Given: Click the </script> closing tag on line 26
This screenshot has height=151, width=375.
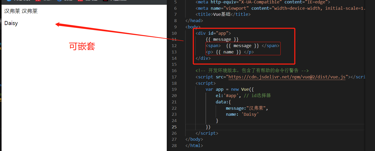Looking at the screenshot, I should [x=207, y=133].
